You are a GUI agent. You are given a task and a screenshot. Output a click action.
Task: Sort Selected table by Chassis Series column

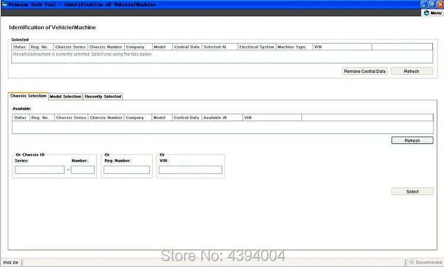(x=71, y=47)
